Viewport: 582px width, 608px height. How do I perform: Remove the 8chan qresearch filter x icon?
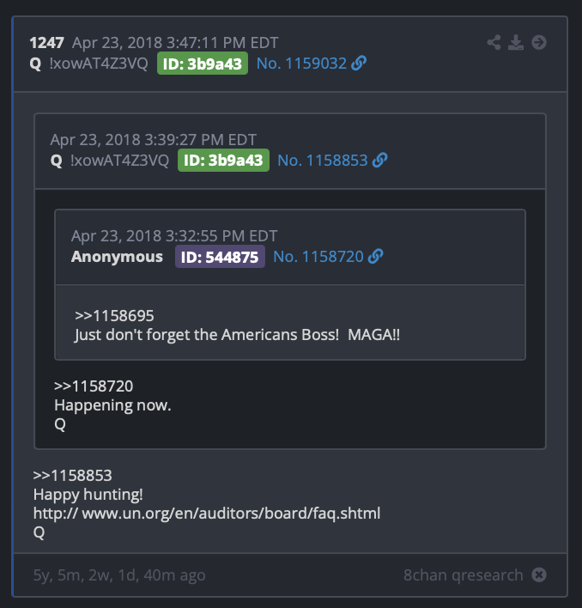click(x=538, y=575)
